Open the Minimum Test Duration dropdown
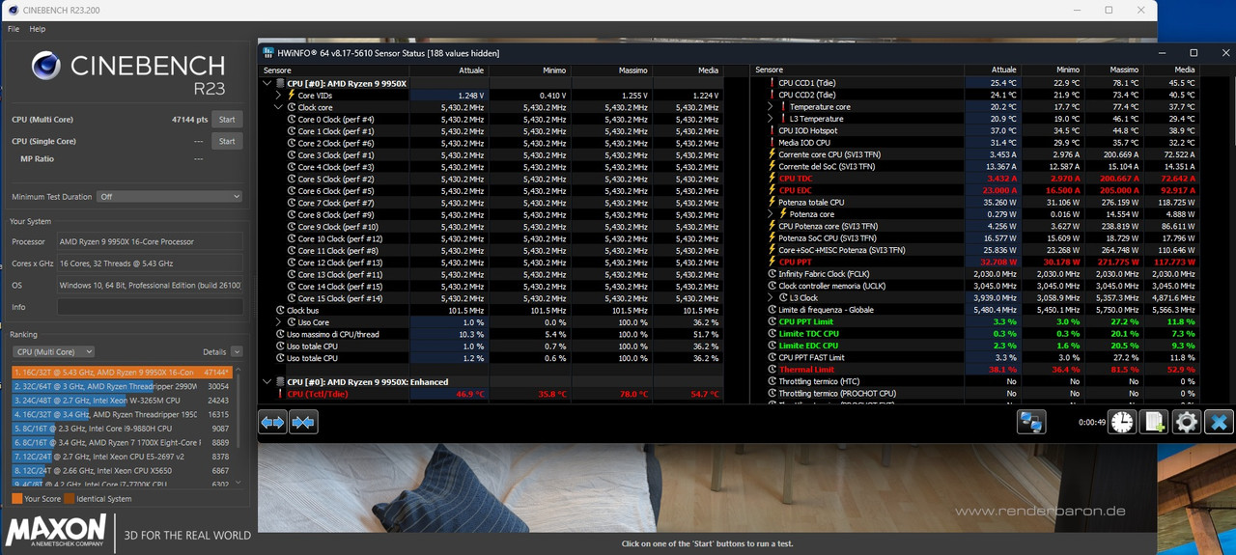 [169, 197]
